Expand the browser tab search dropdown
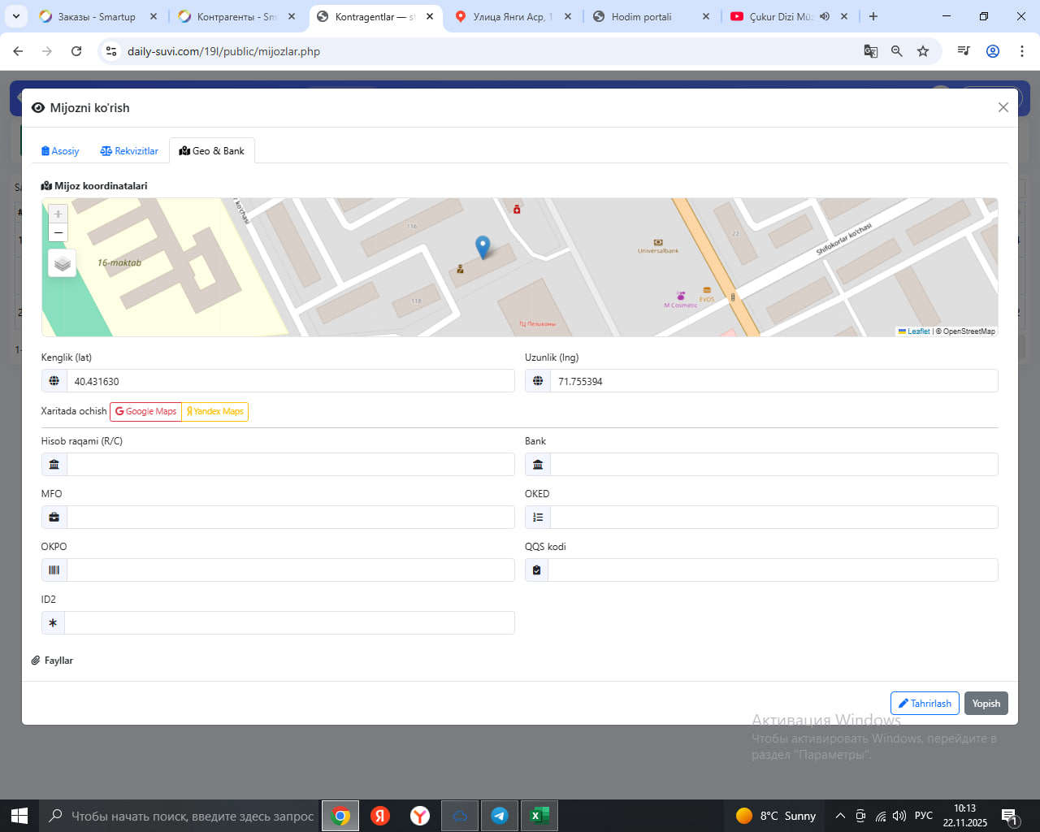 coord(16,16)
